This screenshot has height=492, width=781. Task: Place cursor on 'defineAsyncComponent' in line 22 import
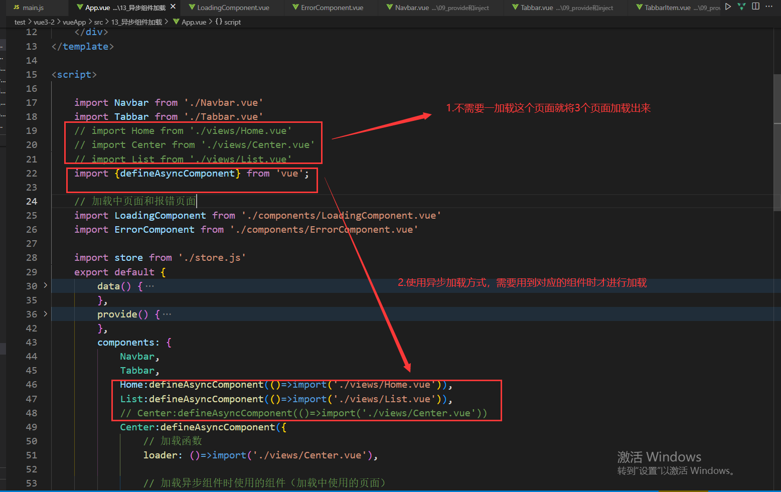click(178, 174)
